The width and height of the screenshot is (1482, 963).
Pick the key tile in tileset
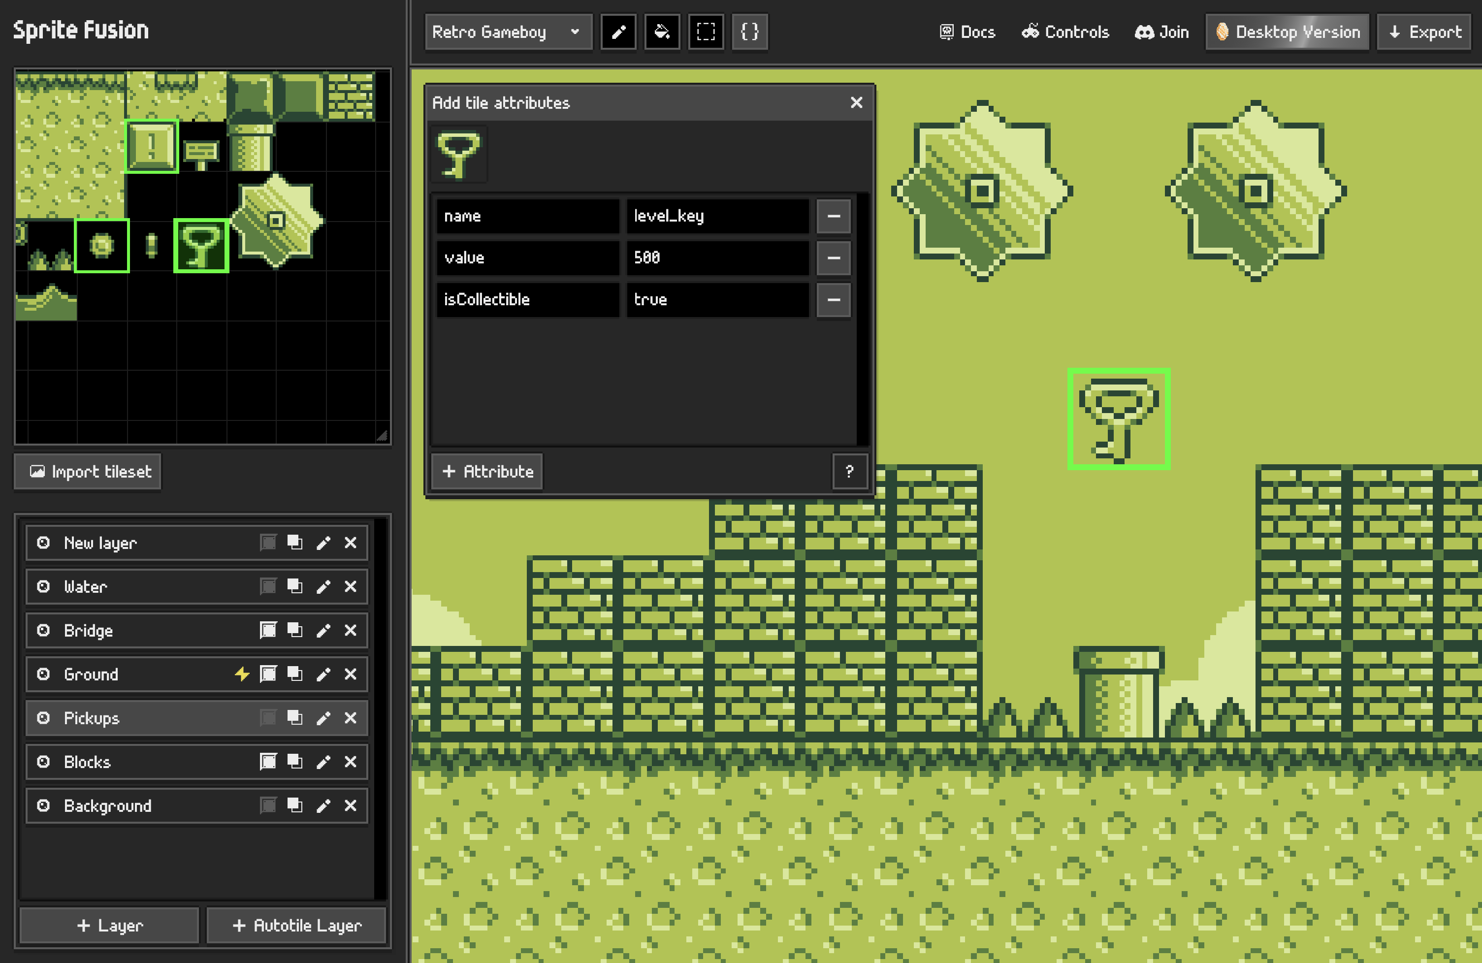click(201, 245)
